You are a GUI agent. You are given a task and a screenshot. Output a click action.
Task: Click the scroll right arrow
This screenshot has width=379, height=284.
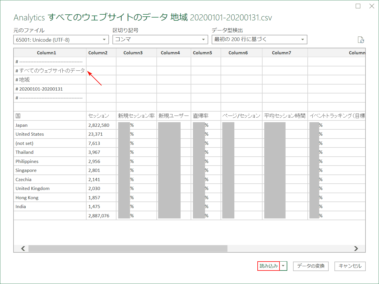(356, 248)
